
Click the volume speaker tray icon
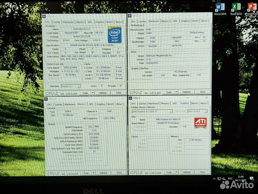pyautogui.click(x=224, y=179)
